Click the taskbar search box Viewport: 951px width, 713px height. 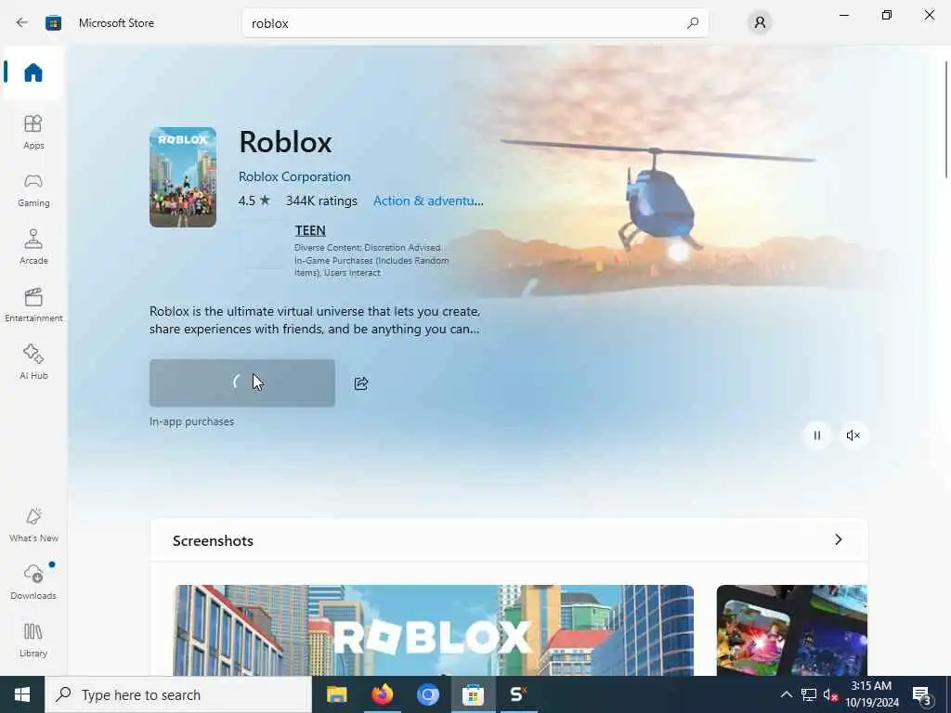point(178,694)
